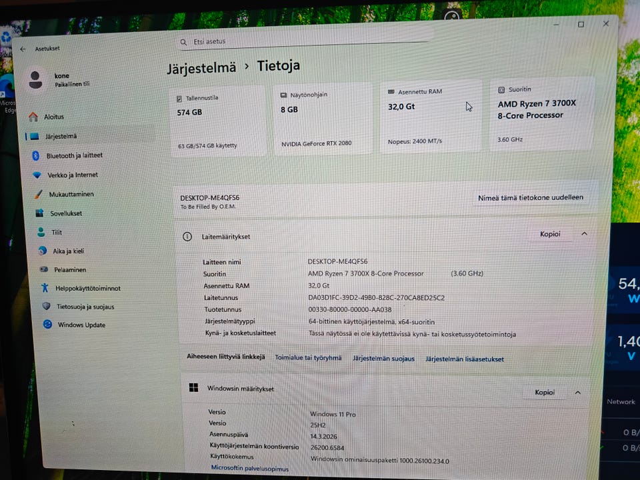
Task: Open Toimialue tai työryhmä link
Action: point(308,358)
